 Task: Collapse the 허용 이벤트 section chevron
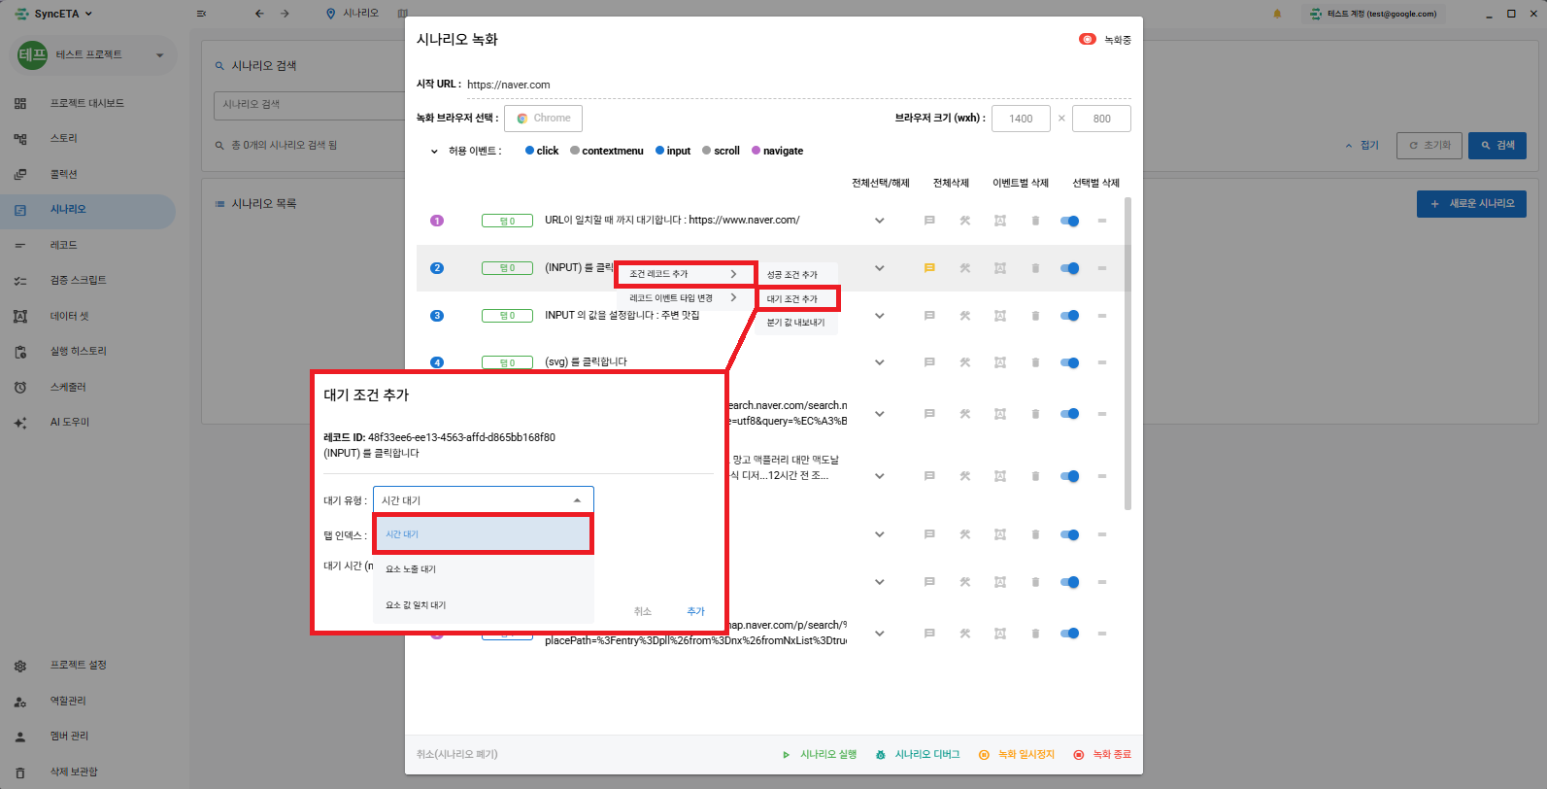(434, 152)
